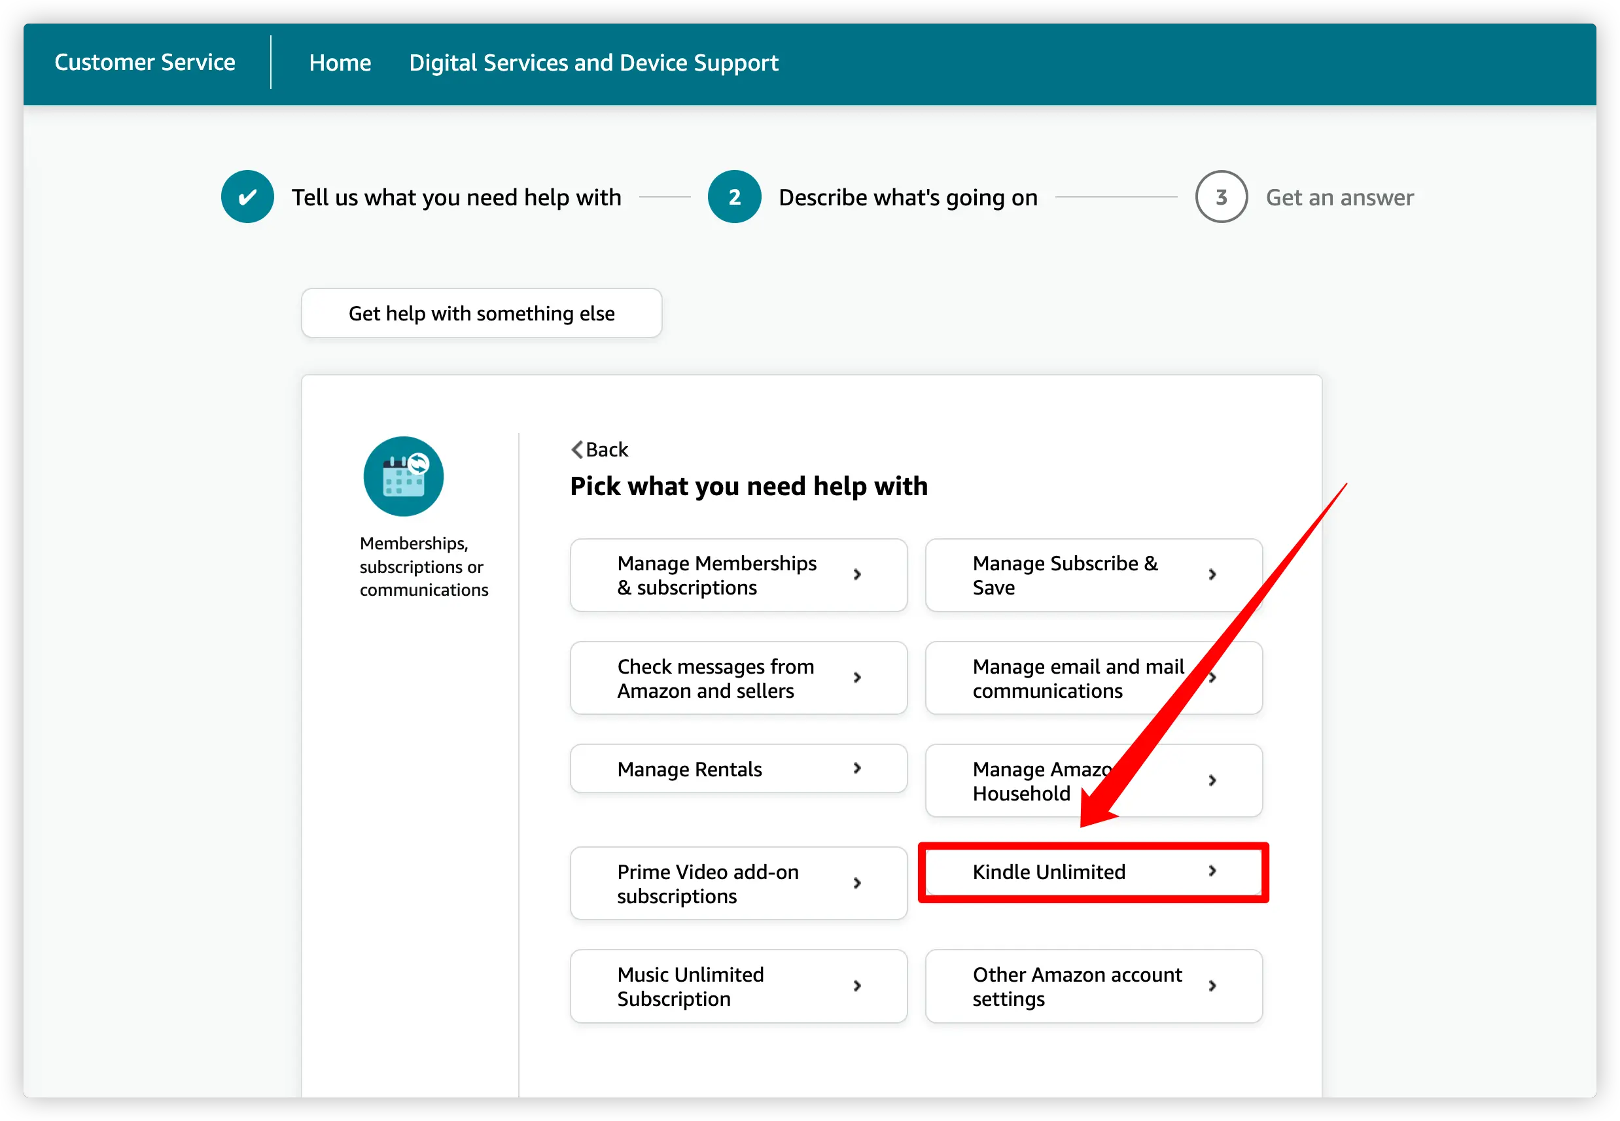This screenshot has height=1121, width=1620.
Task: Click the step 2 circle indicator
Action: coord(734,197)
